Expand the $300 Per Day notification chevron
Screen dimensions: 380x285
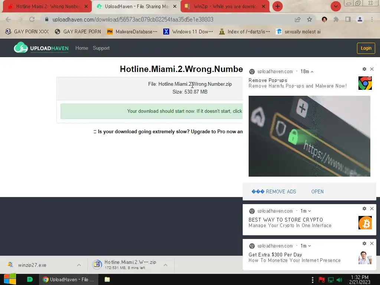(309, 246)
